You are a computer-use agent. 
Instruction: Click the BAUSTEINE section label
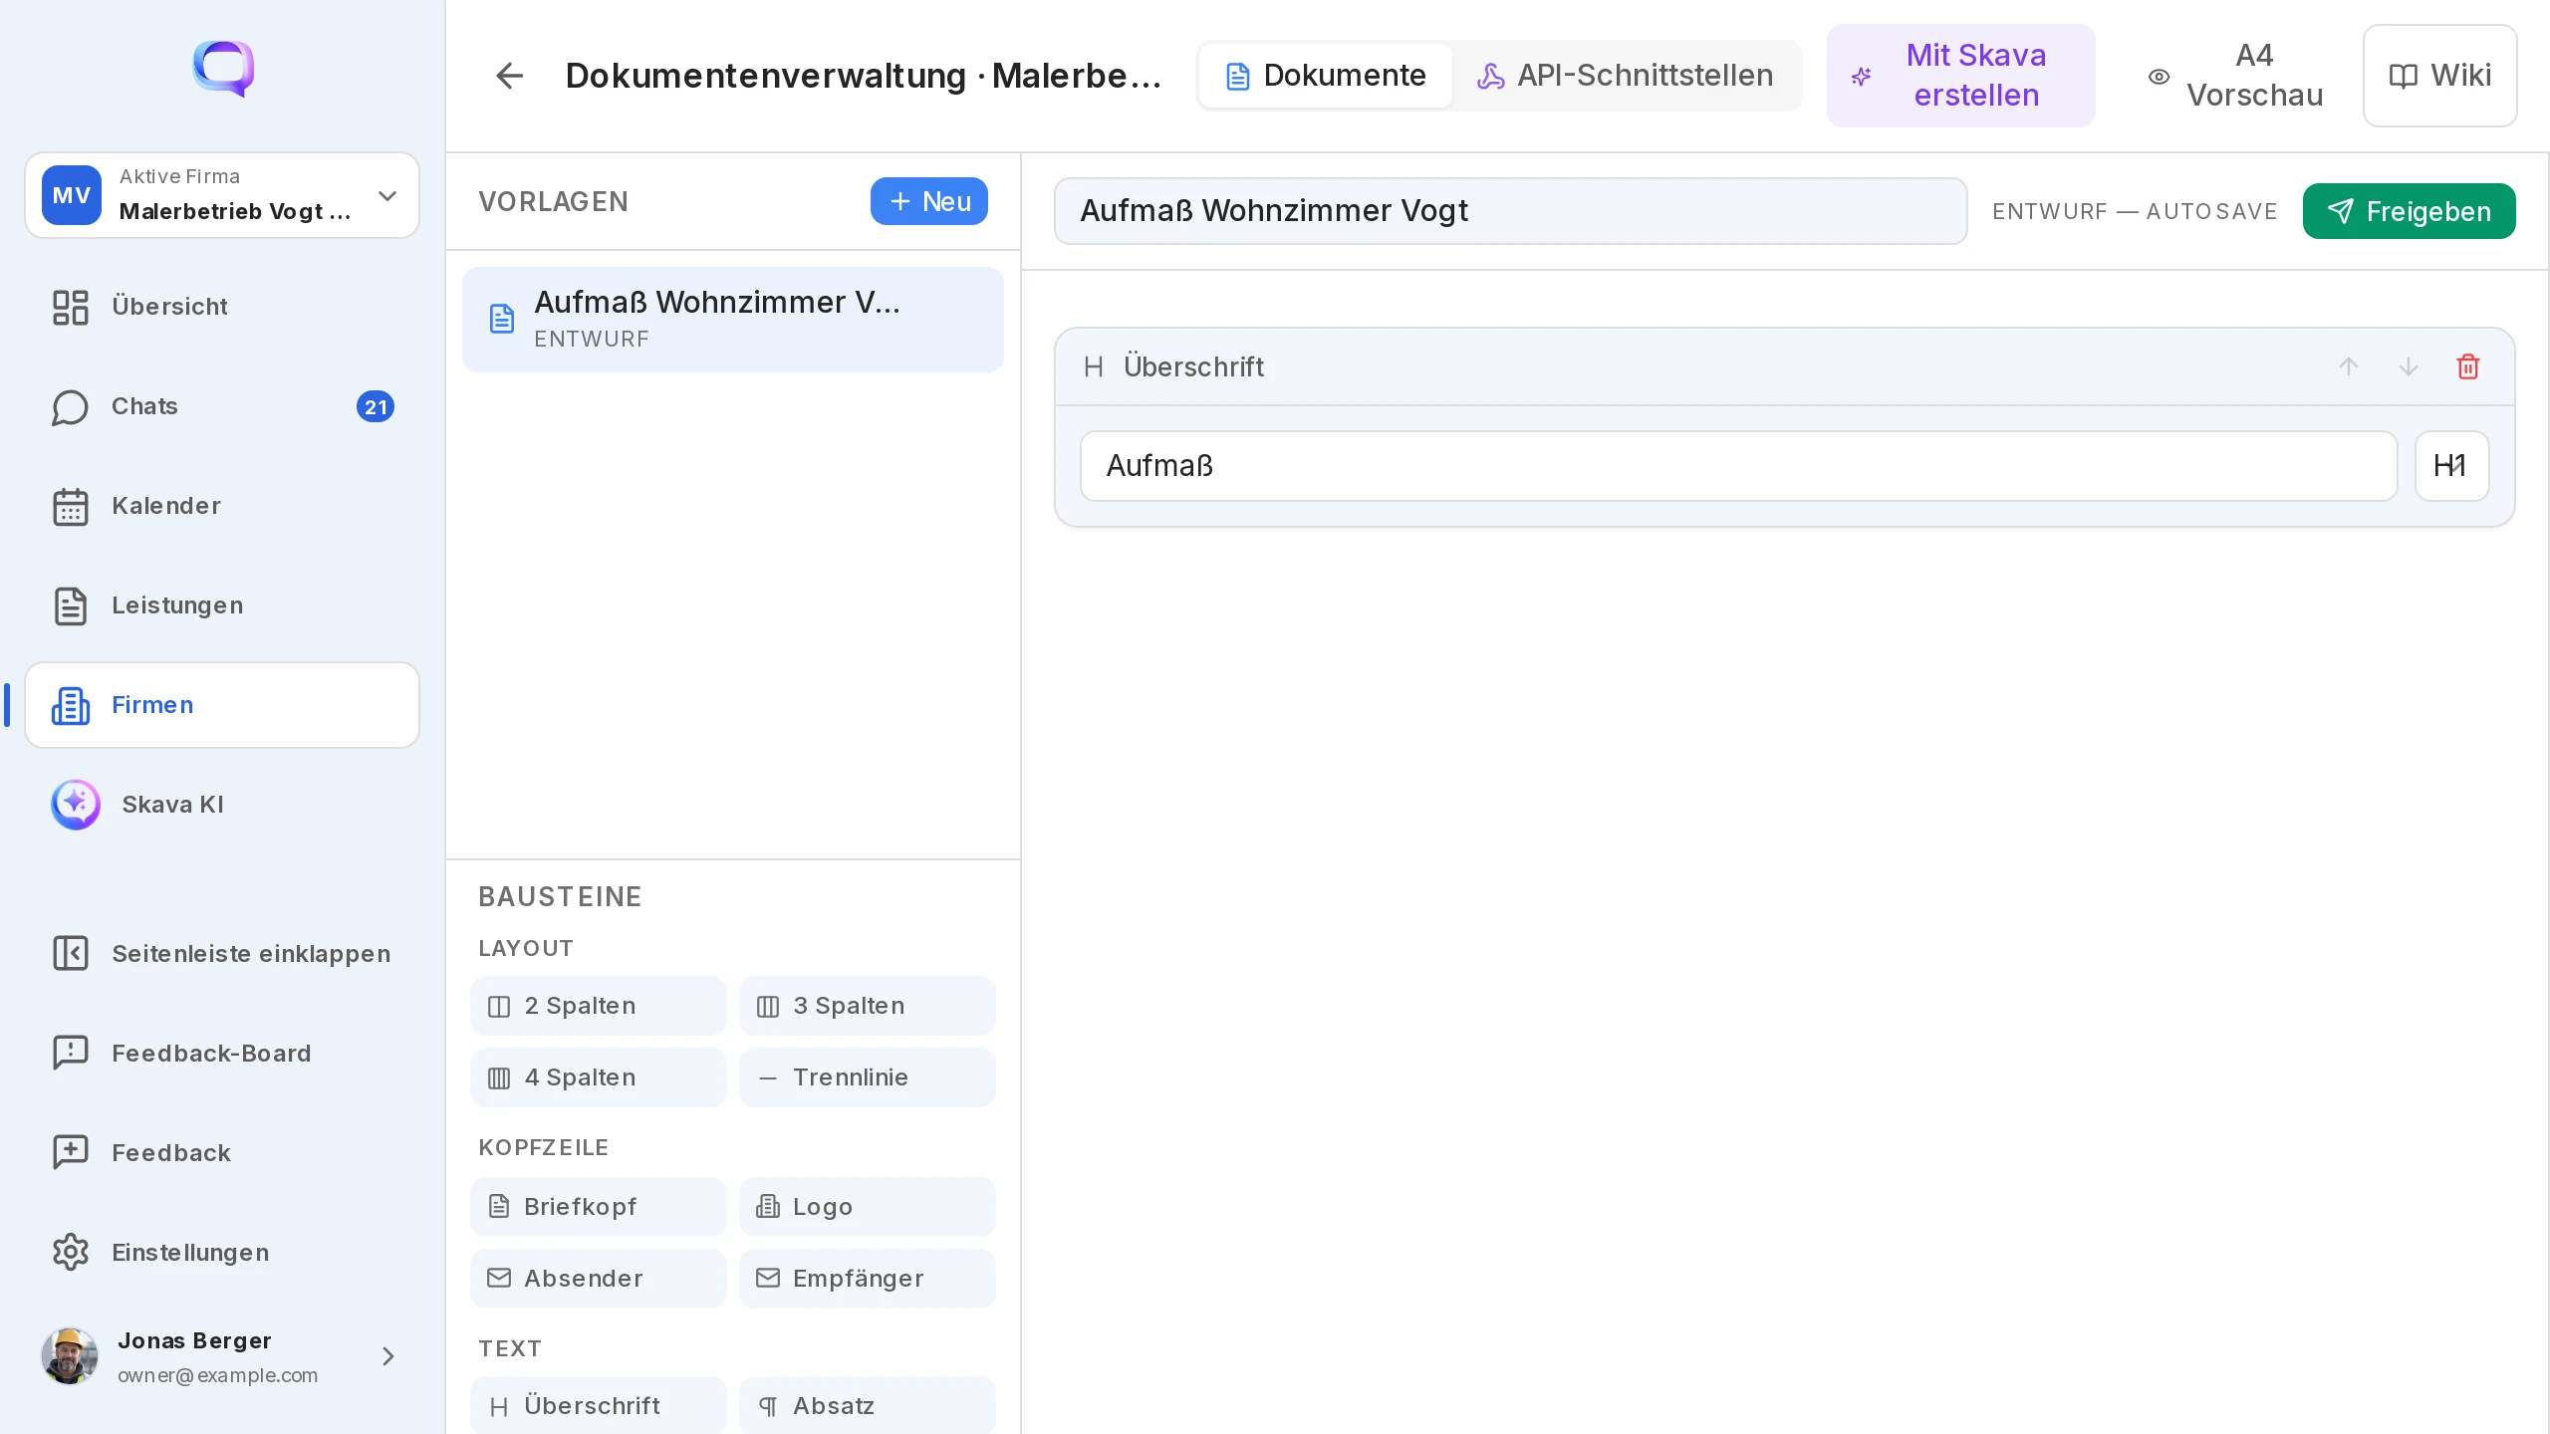click(560, 896)
